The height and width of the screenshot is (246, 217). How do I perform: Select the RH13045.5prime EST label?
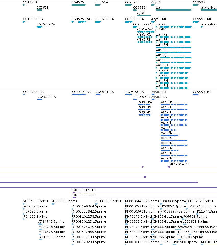point(138,237)
